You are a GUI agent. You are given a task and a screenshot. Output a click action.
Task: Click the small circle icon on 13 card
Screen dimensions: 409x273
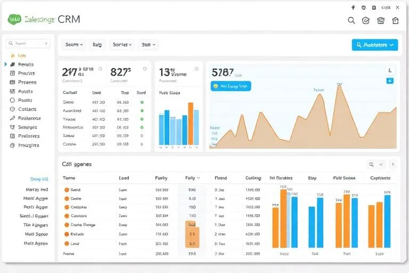pos(197,69)
